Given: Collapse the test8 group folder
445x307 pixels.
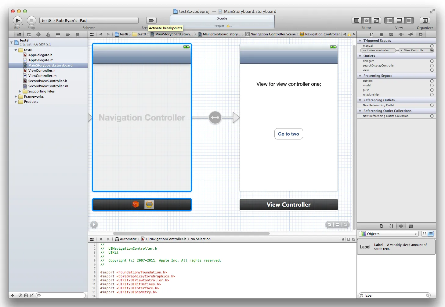Looking at the screenshot, I should pyautogui.click(x=16, y=50).
